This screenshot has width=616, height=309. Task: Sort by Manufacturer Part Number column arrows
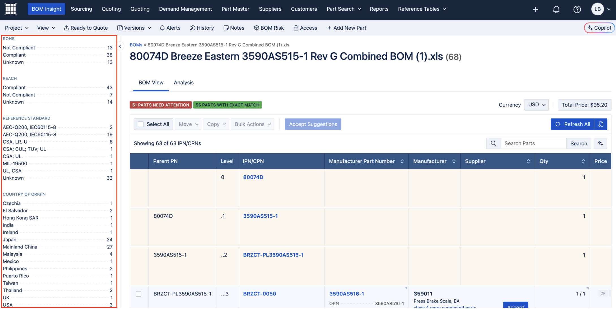402,161
